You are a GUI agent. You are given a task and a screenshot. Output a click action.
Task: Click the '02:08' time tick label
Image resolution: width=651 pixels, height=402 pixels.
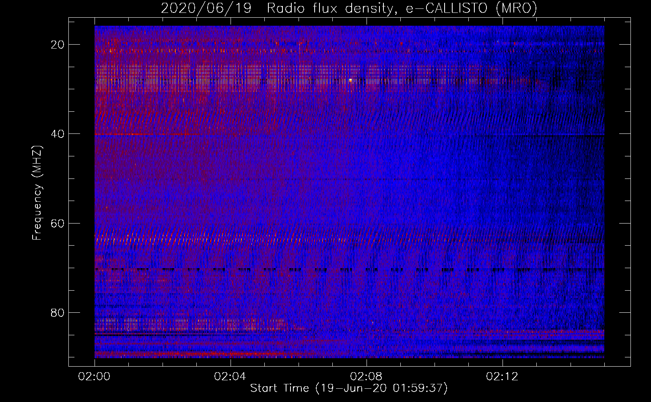tap(366, 377)
